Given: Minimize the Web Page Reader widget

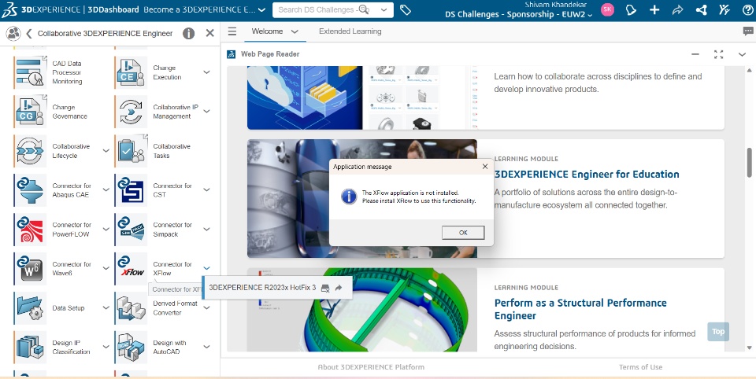Looking at the screenshot, I should [x=695, y=54].
